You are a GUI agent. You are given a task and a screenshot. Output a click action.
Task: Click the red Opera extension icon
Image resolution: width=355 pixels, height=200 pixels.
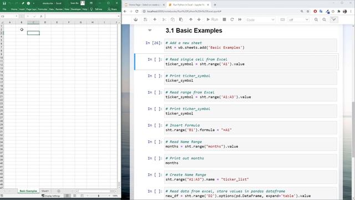coord(315,11)
